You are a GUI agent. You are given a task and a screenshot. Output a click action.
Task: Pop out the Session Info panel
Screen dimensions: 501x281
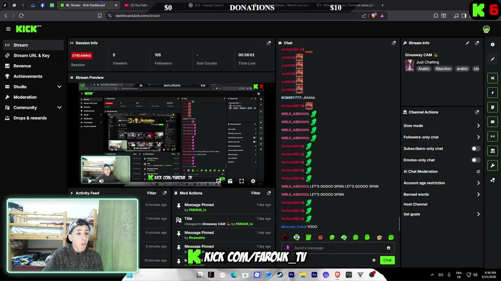click(x=269, y=43)
